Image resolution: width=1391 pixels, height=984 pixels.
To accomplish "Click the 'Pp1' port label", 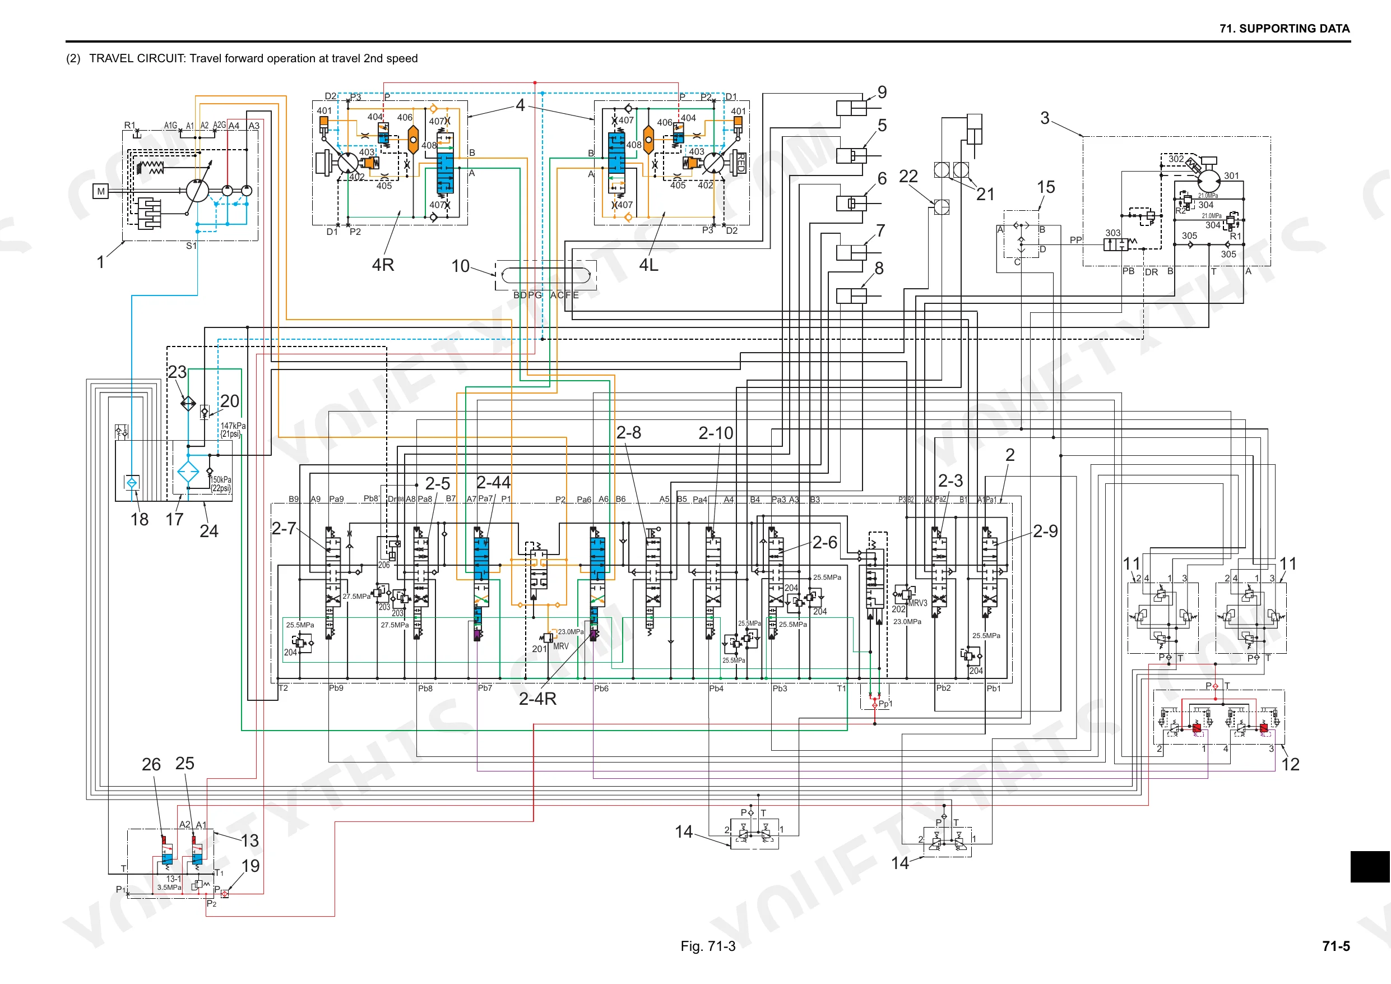I will (x=885, y=704).
